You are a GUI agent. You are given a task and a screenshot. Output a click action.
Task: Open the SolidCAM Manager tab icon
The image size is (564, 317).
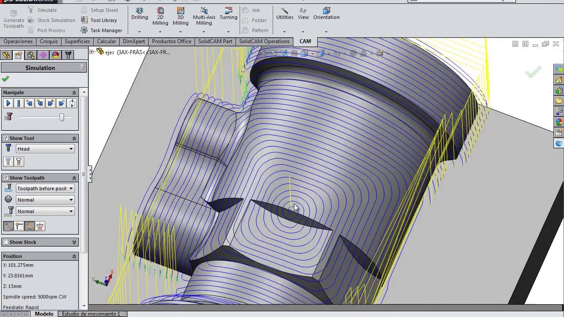[68, 55]
